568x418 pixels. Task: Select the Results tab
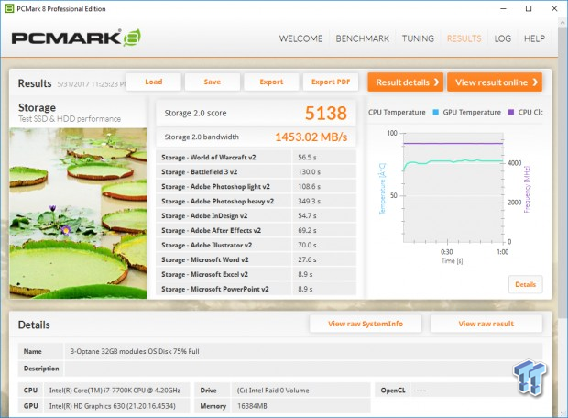coord(464,38)
